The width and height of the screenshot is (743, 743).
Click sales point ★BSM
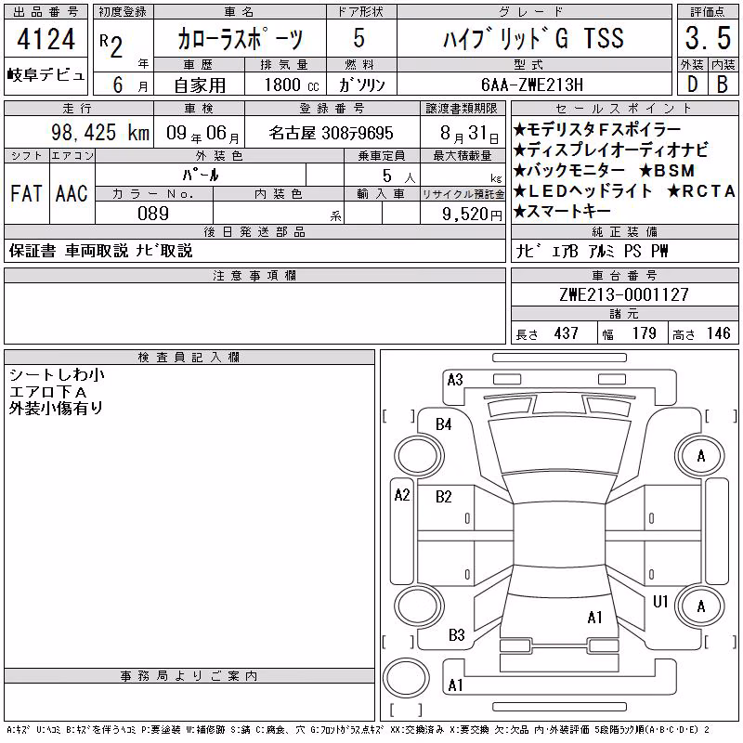click(x=667, y=171)
